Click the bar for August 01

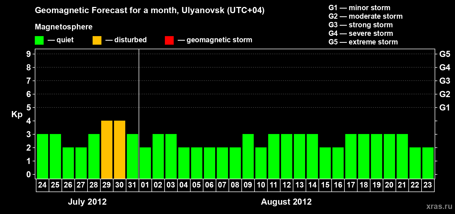(145, 163)
